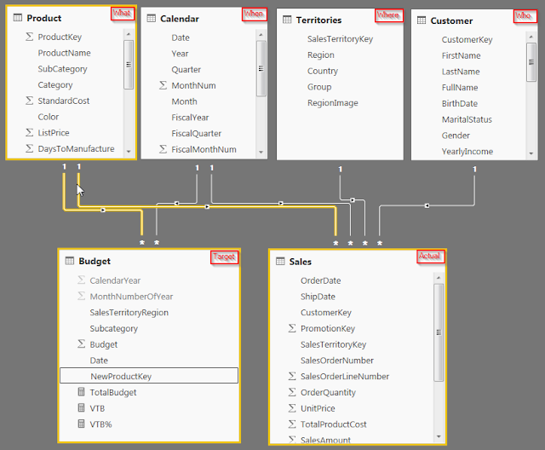Click scroll down arrow in Product table
This screenshot has height=450, width=545.
point(129,151)
